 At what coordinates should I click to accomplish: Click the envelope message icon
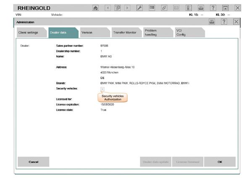coord(177,8)
